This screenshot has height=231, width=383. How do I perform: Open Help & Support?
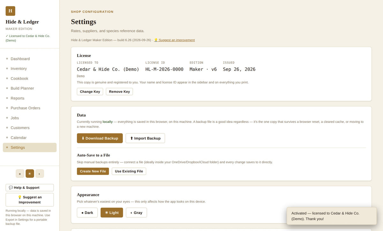pyautogui.click(x=30, y=188)
